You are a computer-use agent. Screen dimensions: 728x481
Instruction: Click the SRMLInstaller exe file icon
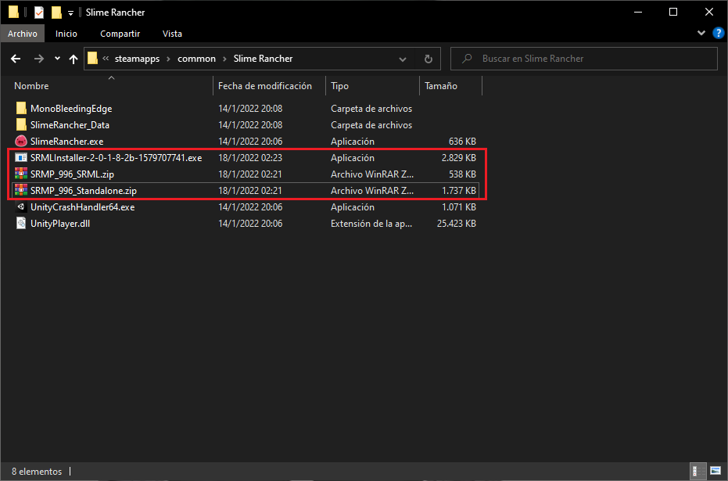pos(21,158)
